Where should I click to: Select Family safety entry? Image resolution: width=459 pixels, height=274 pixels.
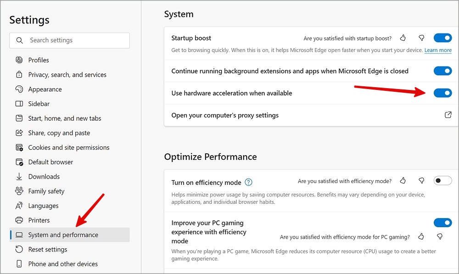tap(69, 191)
